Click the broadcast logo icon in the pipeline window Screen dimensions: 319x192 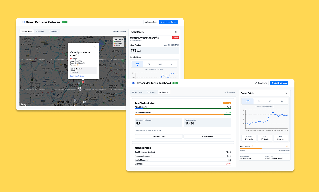click(x=134, y=83)
